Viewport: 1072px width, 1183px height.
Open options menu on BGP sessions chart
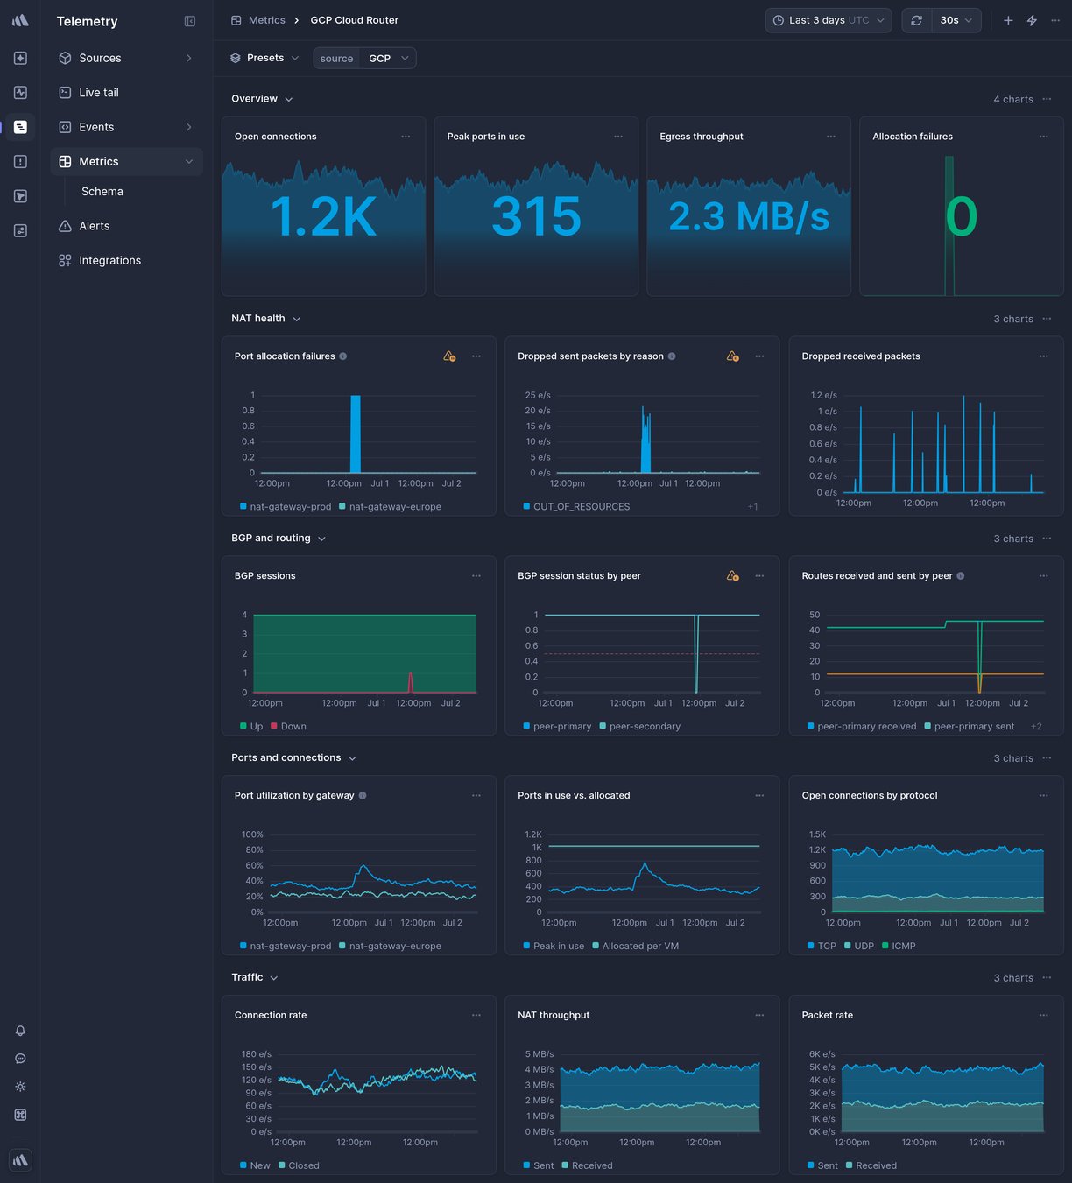476,576
